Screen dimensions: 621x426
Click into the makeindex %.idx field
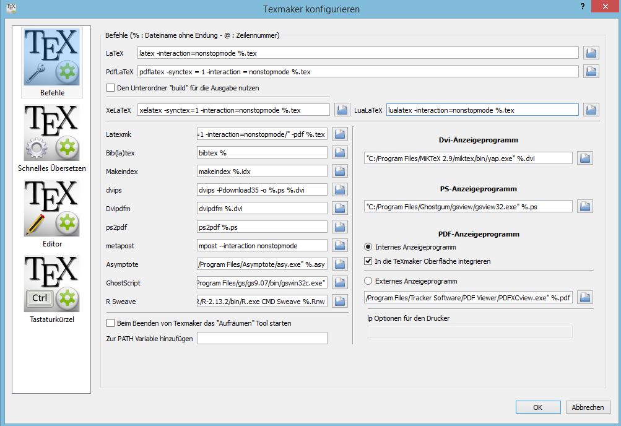click(262, 172)
